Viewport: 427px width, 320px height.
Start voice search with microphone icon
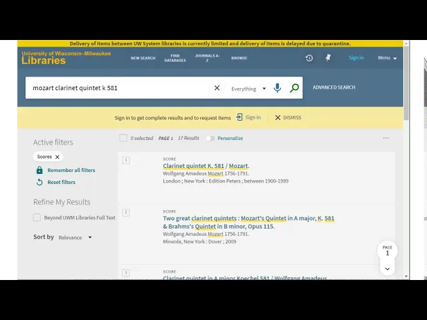tap(278, 88)
